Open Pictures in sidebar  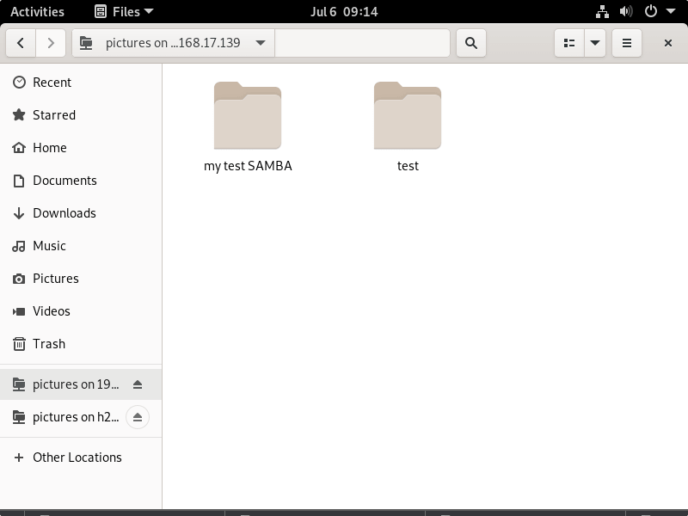(81, 279)
